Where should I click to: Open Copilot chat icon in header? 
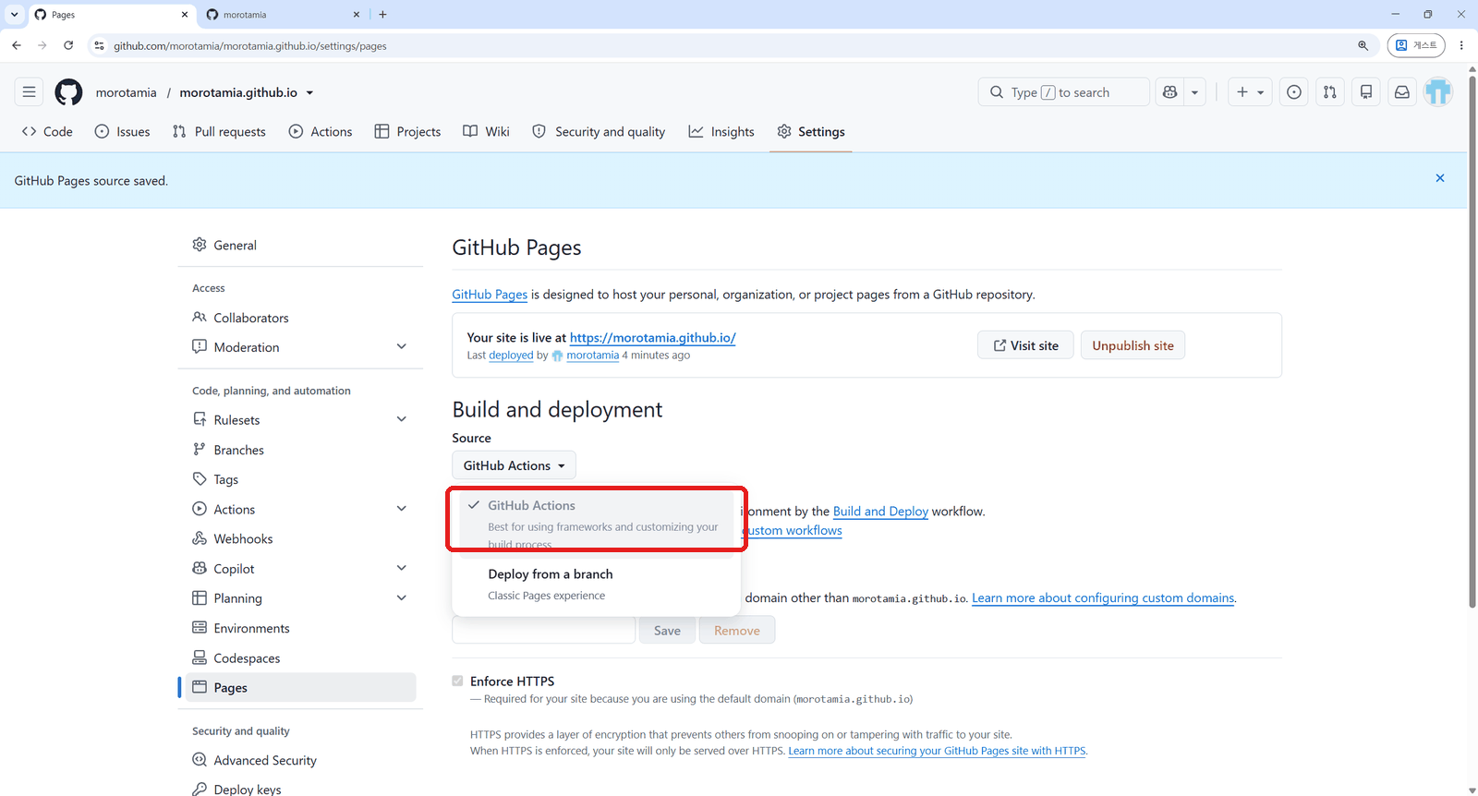pos(1169,92)
